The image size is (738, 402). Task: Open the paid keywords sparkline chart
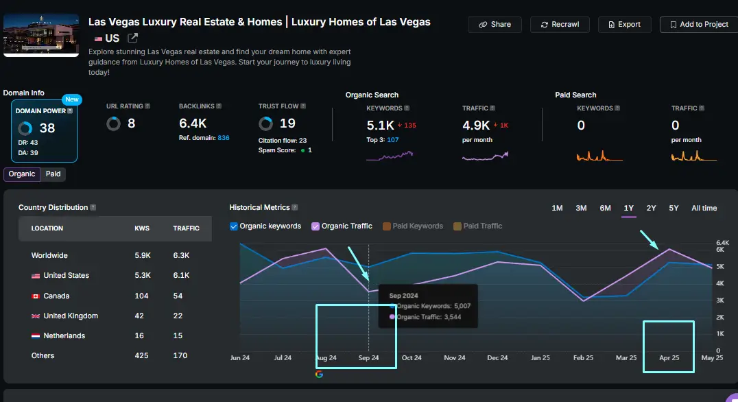599,155
